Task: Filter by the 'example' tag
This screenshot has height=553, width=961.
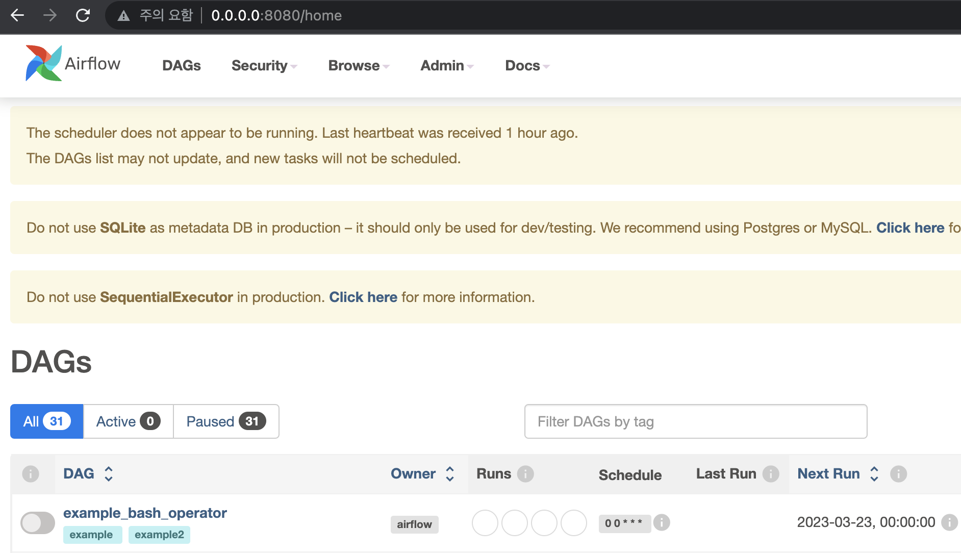Action: pyautogui.click(x=92, y=535)
